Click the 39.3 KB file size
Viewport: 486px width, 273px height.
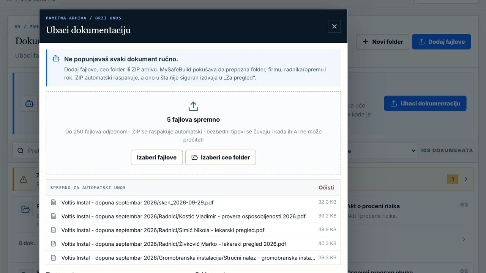pos(327,257)
